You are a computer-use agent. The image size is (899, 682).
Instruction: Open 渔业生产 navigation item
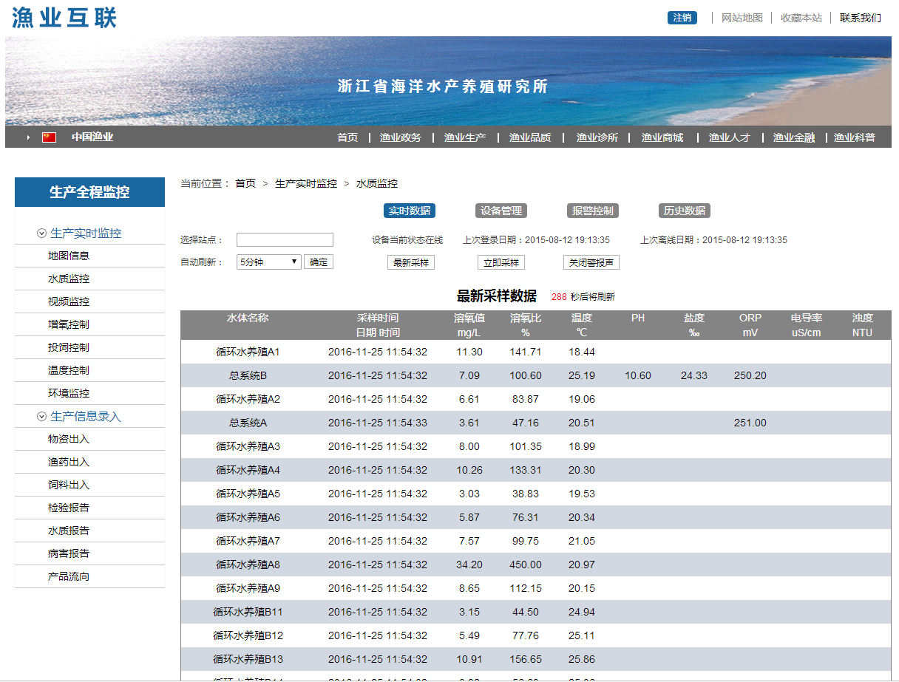pos(465,137)
